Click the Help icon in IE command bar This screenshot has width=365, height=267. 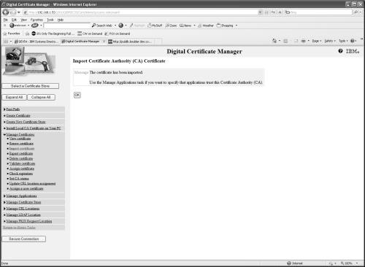point(353,41)
